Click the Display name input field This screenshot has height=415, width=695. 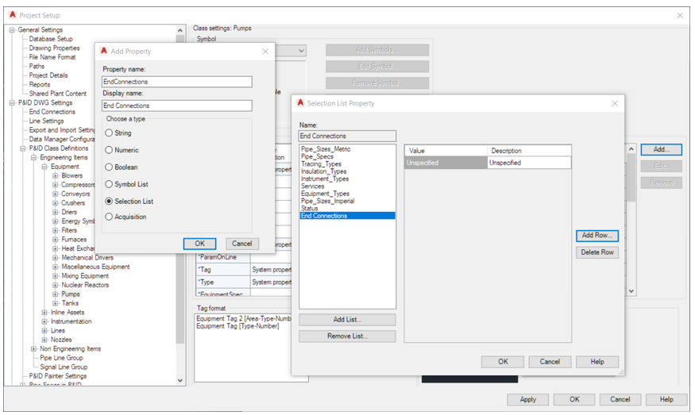click(177, 106)
